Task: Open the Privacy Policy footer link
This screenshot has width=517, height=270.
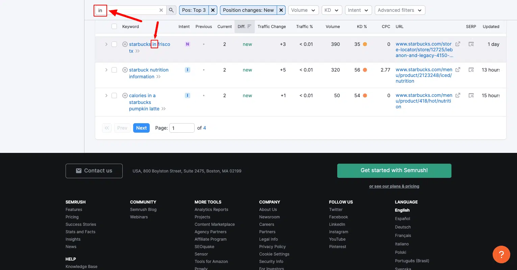Action: pyautogui.click(x=272, y=247)
